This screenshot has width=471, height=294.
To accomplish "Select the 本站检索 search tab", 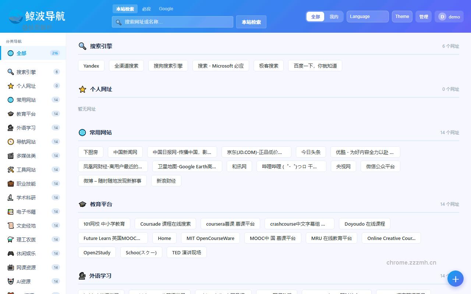I will (x=125, y=9).
